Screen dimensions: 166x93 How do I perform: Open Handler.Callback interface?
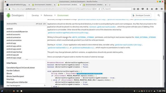pos(13,71)
